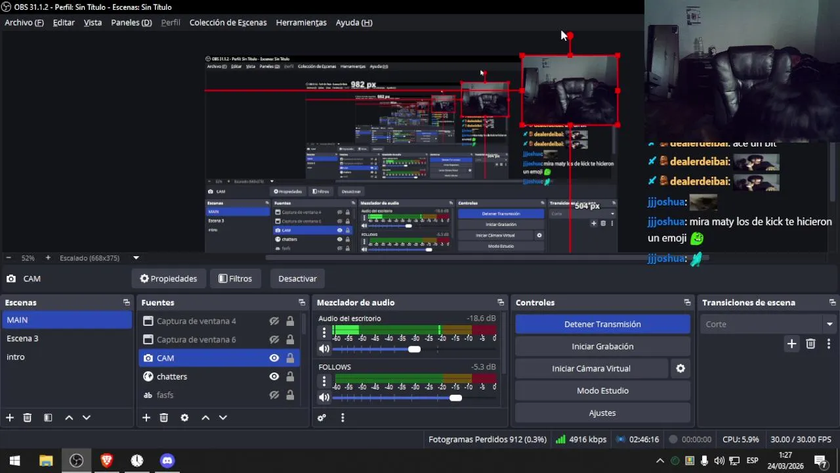Adjust FOLLOWS volume slider

(x=455, y=398)
